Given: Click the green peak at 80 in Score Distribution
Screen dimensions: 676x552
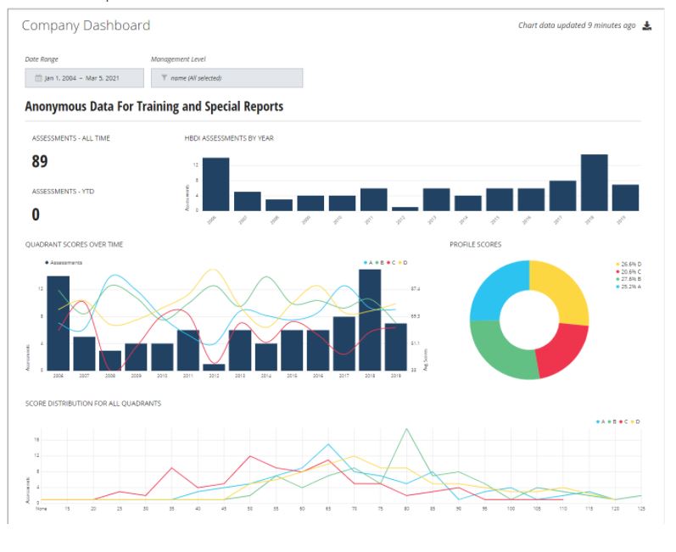Looking at the screenshot, I should tap(407, 430).
